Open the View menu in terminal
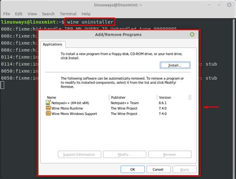 pos(32,14)
